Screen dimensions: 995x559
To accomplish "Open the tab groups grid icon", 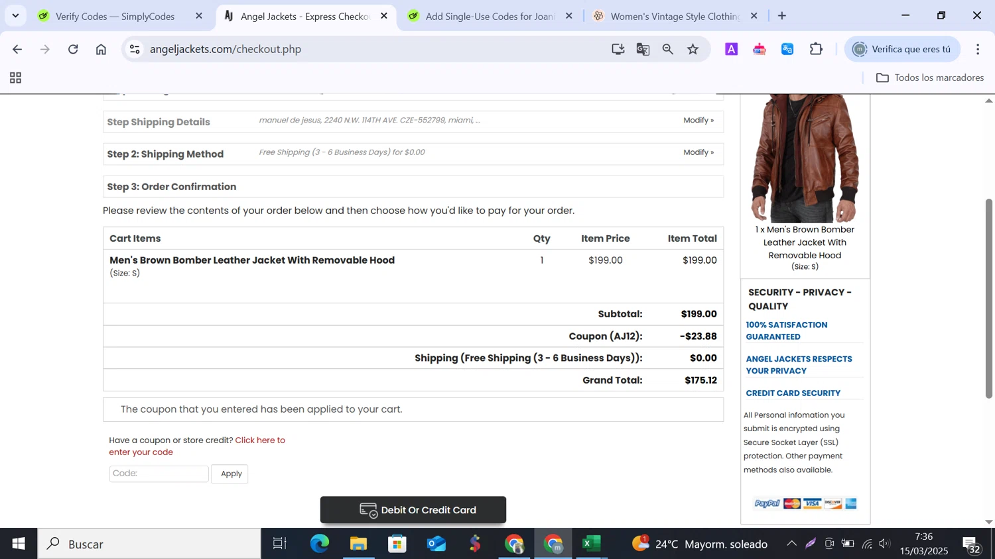I will pos(15,78).
